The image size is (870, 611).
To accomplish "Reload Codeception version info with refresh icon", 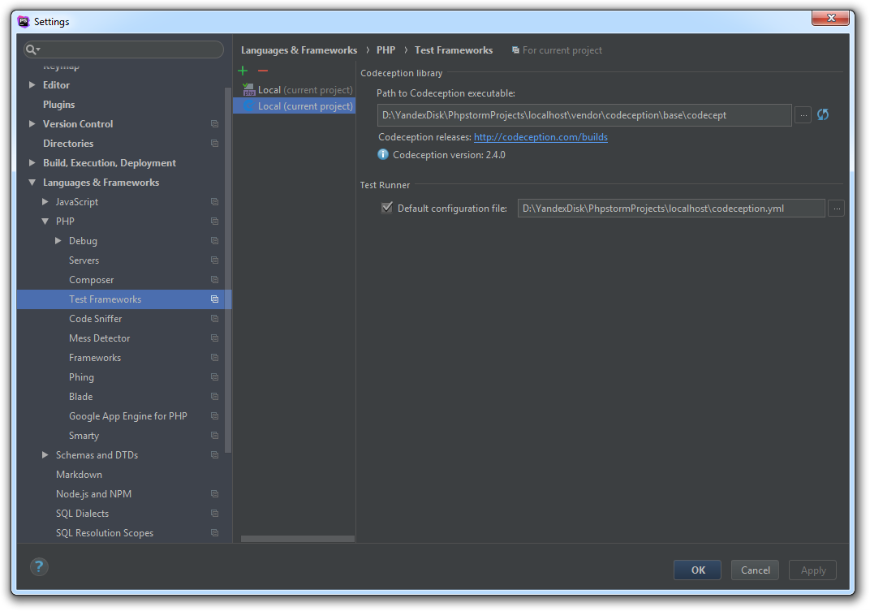I will click(x=823, y=115).
